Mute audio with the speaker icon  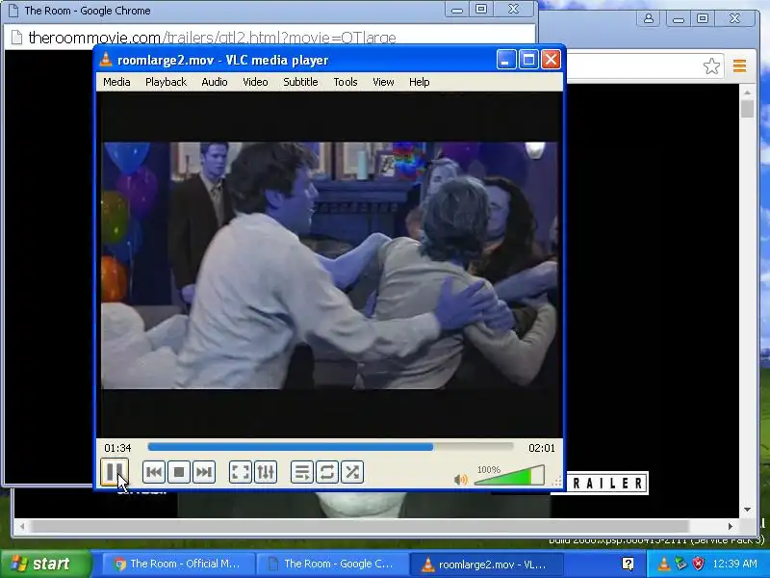click(461, 479)
